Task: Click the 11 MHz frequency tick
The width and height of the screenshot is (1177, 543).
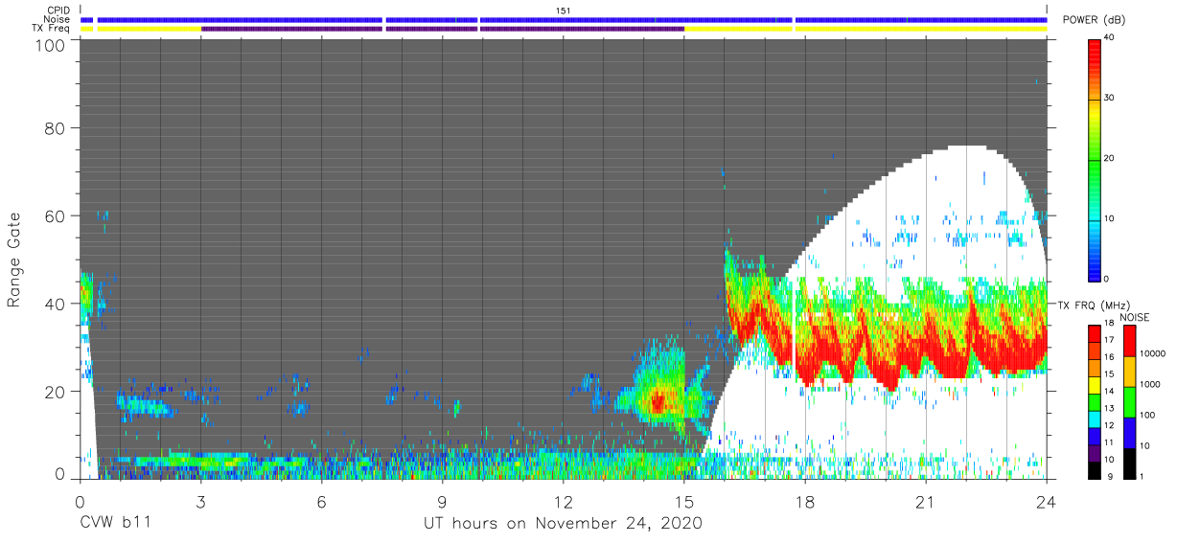Action: 1111,442
